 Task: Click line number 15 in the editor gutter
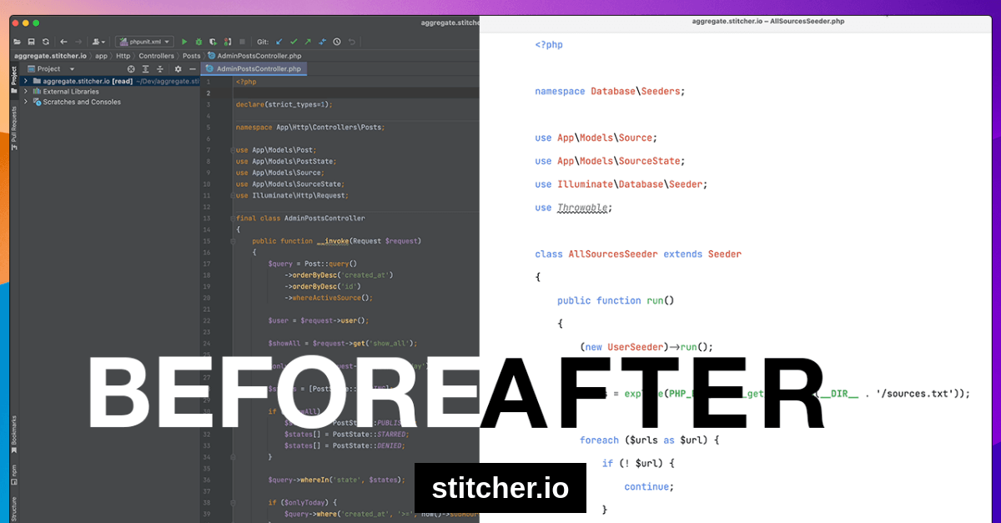click(x=209, y=240)
